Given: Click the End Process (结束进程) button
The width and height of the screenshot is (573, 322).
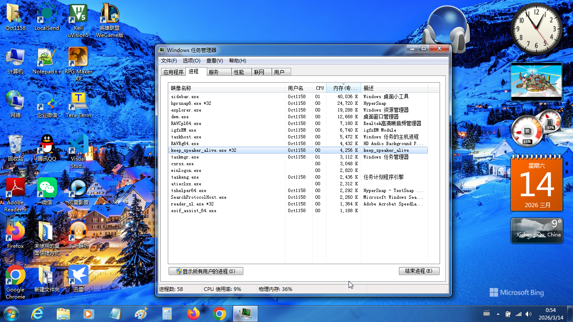Looking at the screenshot, I should (419, 271).
